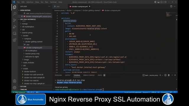Open the View menu
The width and height of the screenshot is (189, 106).
pyautogui.click(x=37, y=2)
